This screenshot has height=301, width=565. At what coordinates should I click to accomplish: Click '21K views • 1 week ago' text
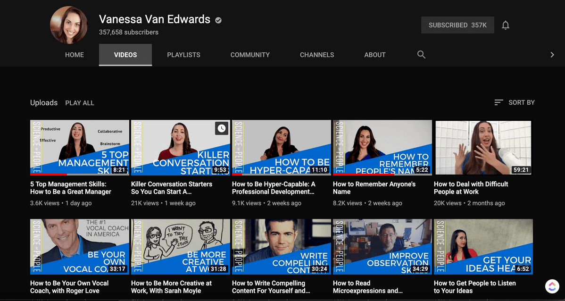pos(163,203)
